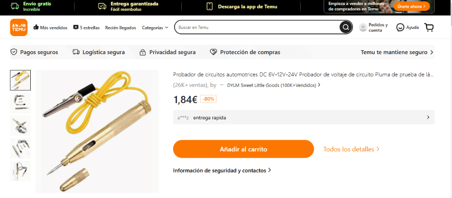This screenshot has width=452, height=198.
Task: Open the Todos los detalles link
Action: (x=351, y=149)
